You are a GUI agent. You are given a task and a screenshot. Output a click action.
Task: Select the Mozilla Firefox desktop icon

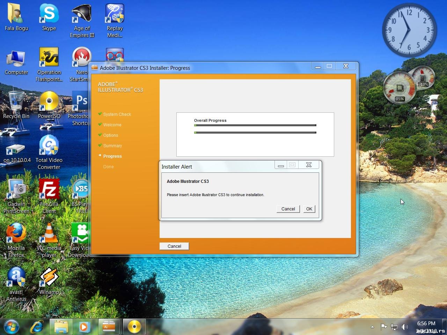point(16,241)
